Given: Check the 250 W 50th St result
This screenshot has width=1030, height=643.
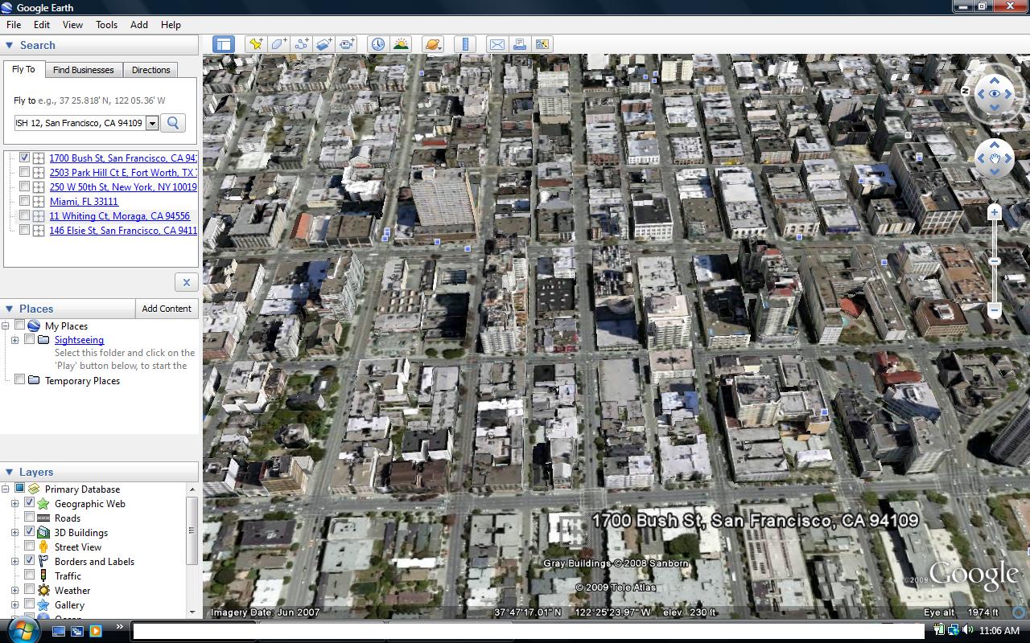Looking at the screenshot, I should (25, 186).
